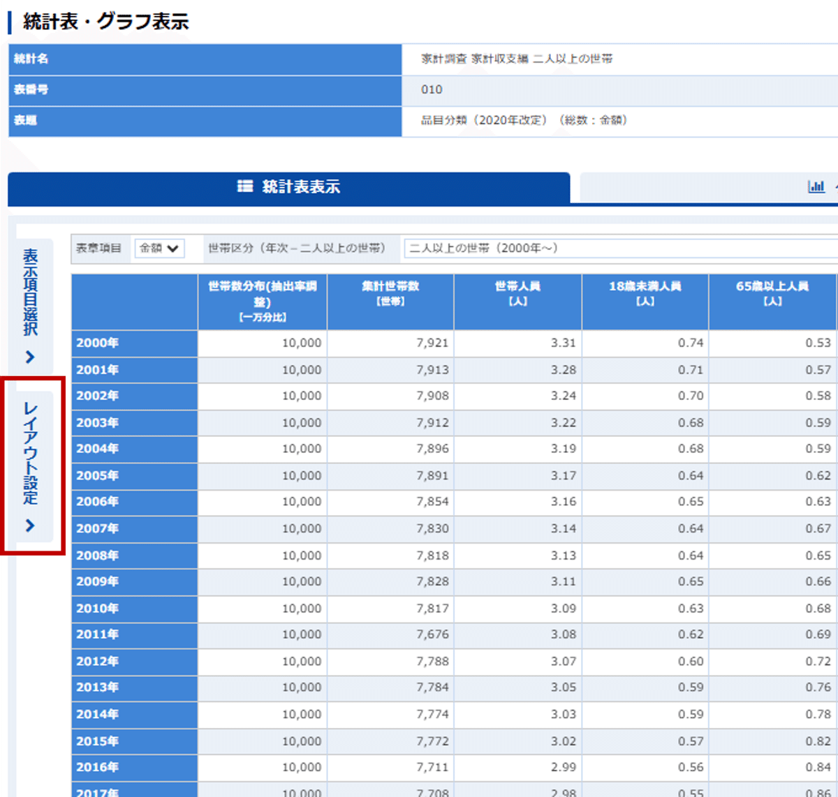Viewport: 838px width, 797px height.
Task: Click the 3.05 cell in 2013年 row
Action: tap(517, 688)
